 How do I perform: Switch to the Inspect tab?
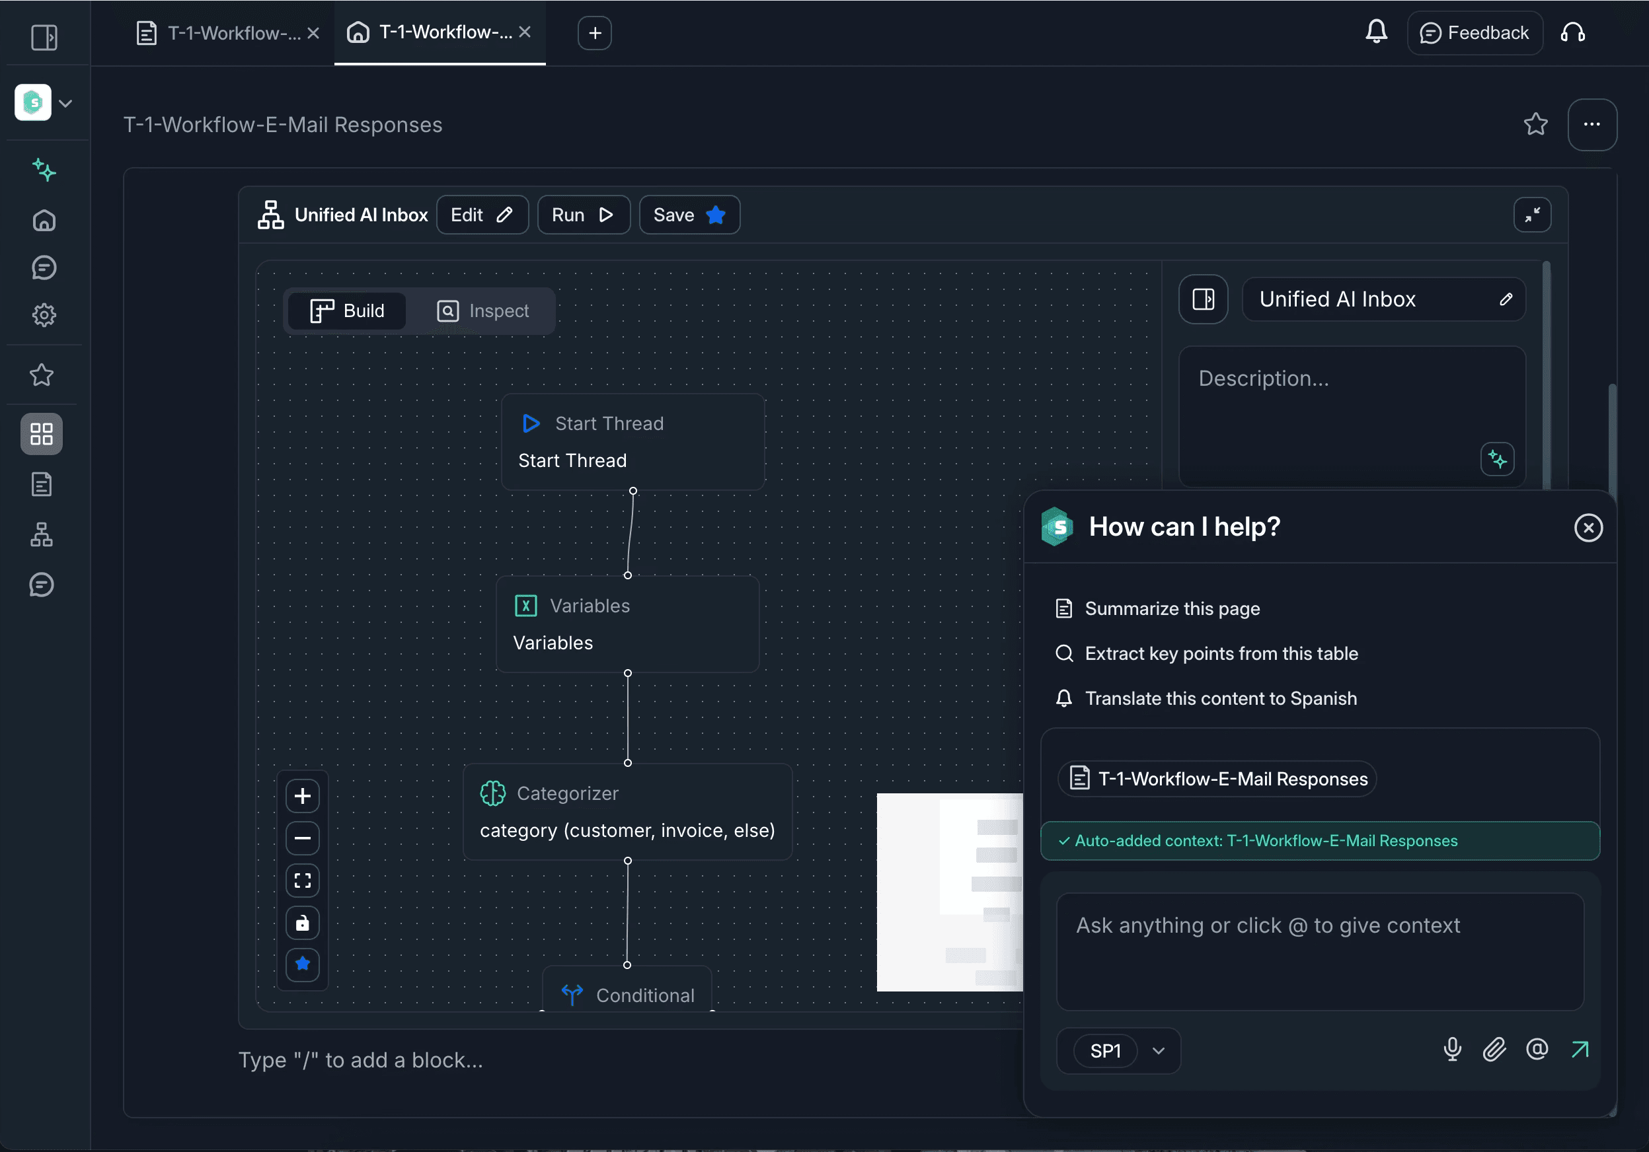coord(482,310)
